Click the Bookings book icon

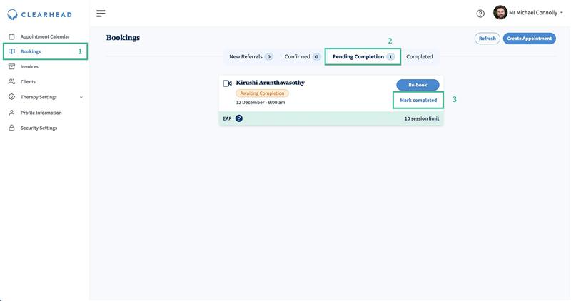point(11,51)
